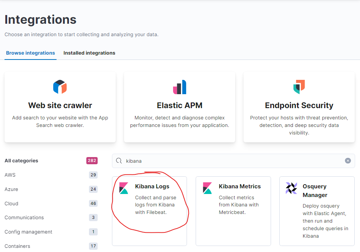This screenshot has width=360, height=252.
Task: Filter by Cloud category
Action: 11,203
